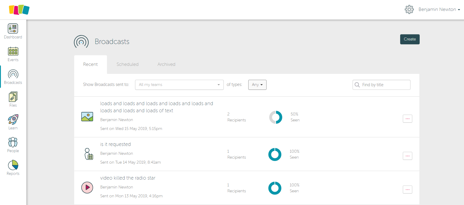
Task: Create a new broadcast
Action: (x=410, y=39)
